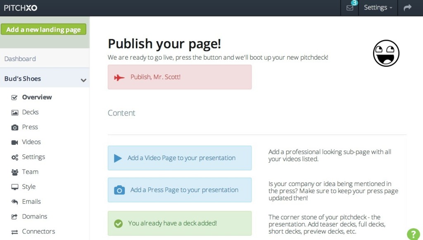Click the gears icon beside Settings in sidebar

(14, 157)
